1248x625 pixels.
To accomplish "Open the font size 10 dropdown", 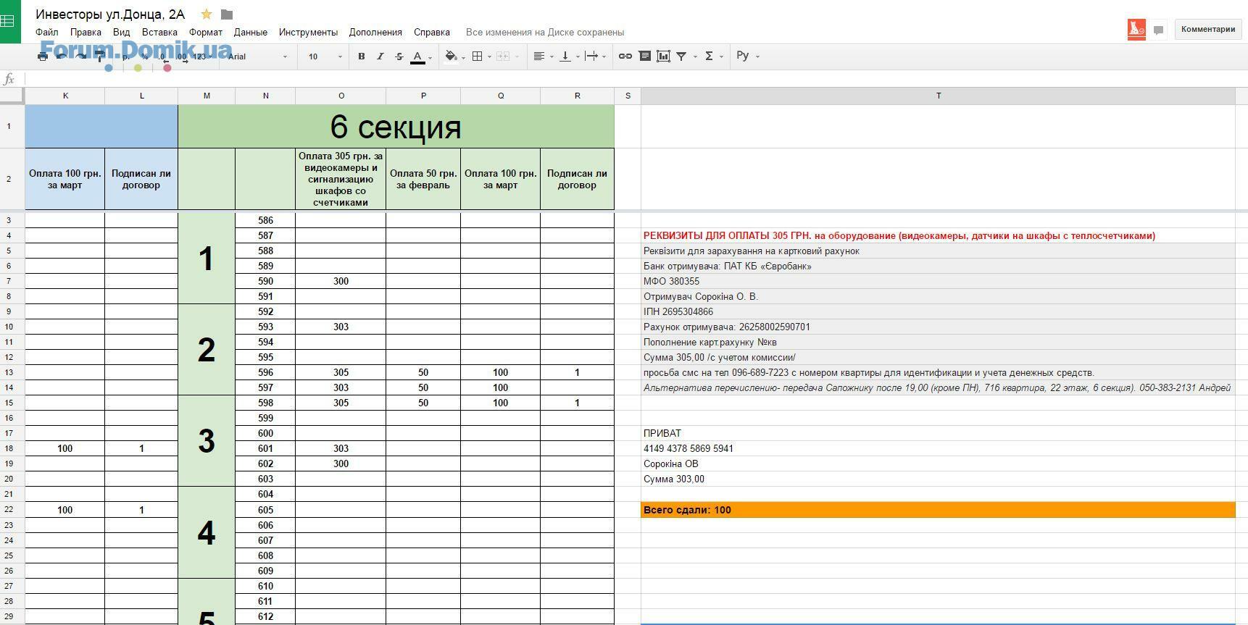I will click(325, 56).
